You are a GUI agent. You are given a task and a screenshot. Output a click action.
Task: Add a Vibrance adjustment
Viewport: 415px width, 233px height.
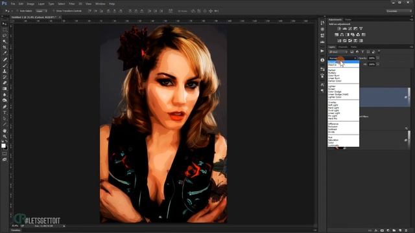(x=361, y=28)
